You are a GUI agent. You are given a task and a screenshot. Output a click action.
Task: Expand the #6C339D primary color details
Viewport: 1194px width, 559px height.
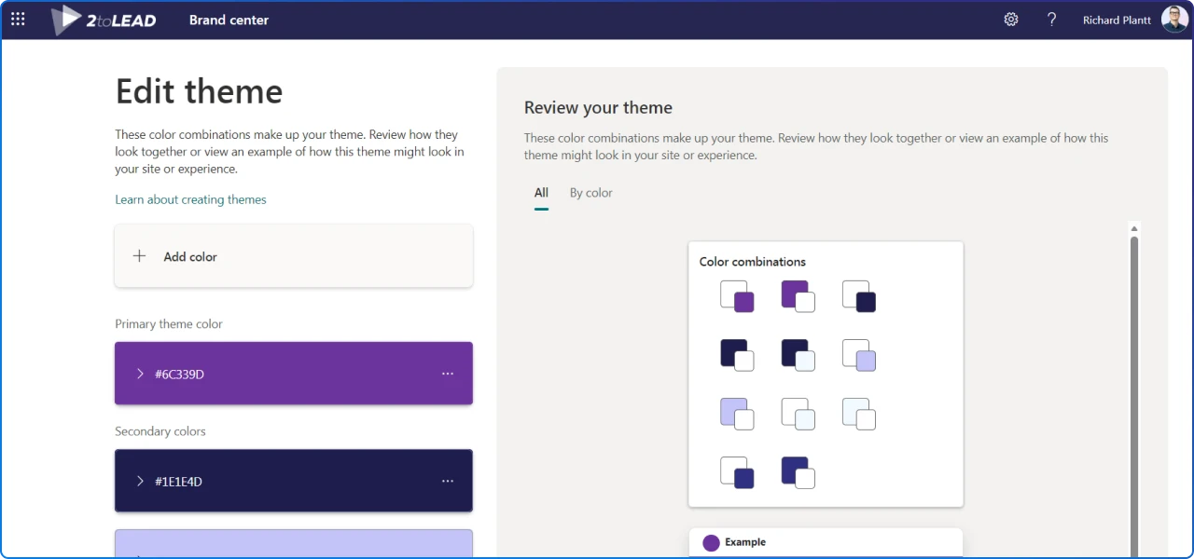click(140, 374)
